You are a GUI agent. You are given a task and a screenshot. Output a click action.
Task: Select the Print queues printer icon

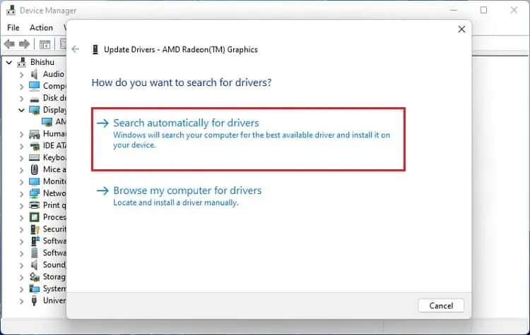pyautogui.click(x=34, y=205)
